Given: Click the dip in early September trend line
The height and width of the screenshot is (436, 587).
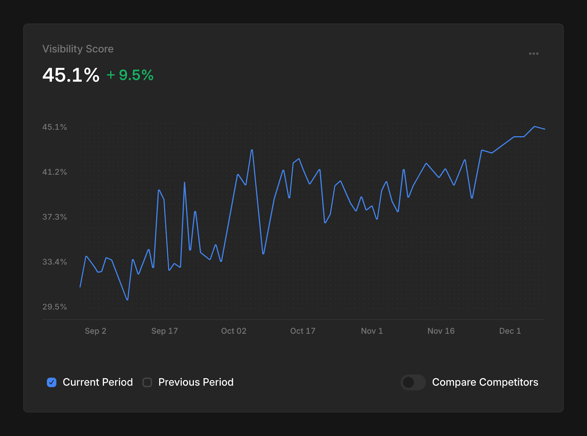Looking at the screenshot, I should (127, 300).
